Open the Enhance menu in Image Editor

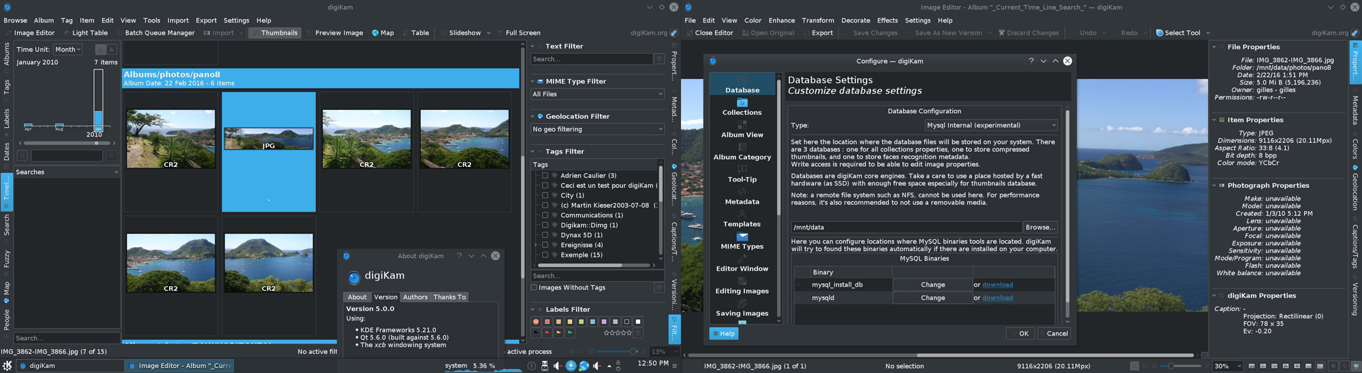coord(782,20)
